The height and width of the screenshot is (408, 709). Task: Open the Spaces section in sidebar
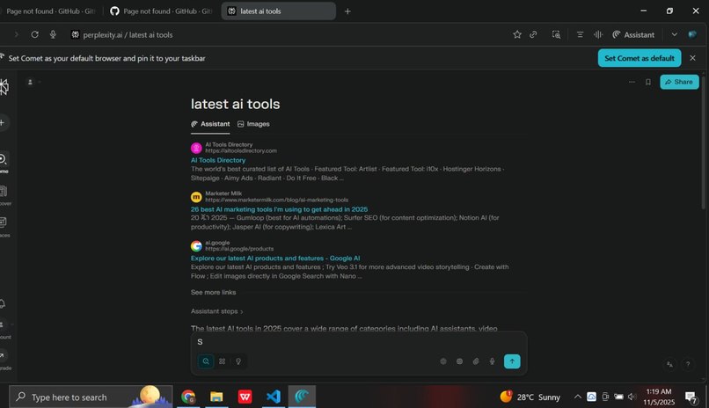[x=3, y=222]
